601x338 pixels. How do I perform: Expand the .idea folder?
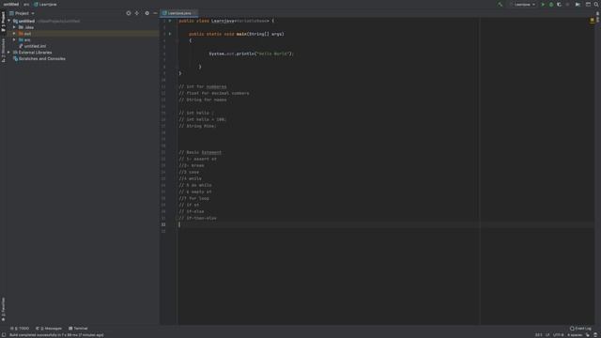pos(14,27)
